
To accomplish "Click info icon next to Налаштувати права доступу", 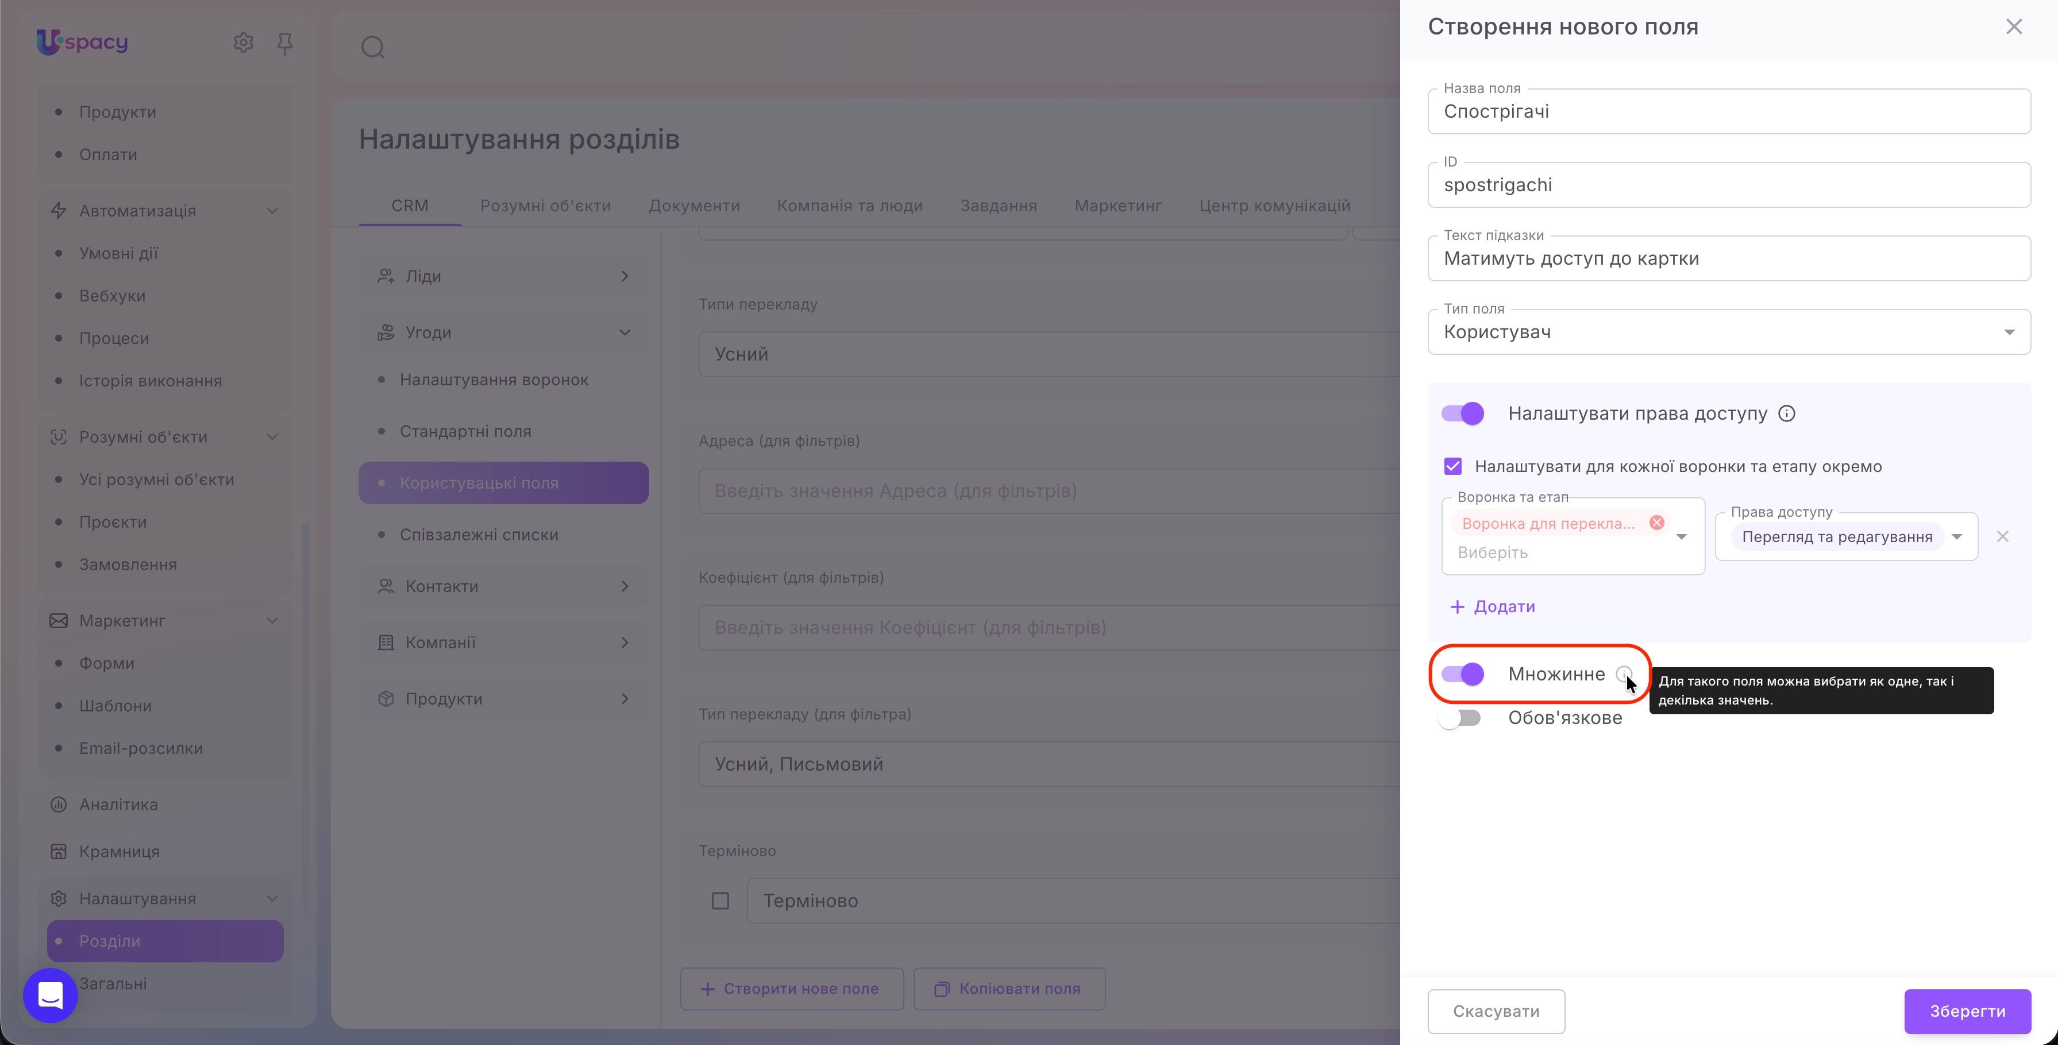I will click(1787, 413).
